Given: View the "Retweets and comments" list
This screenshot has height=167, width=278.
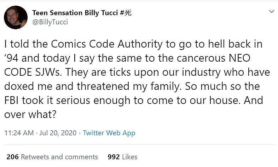Looking at the screenshot, I should (x=60, y=157).
